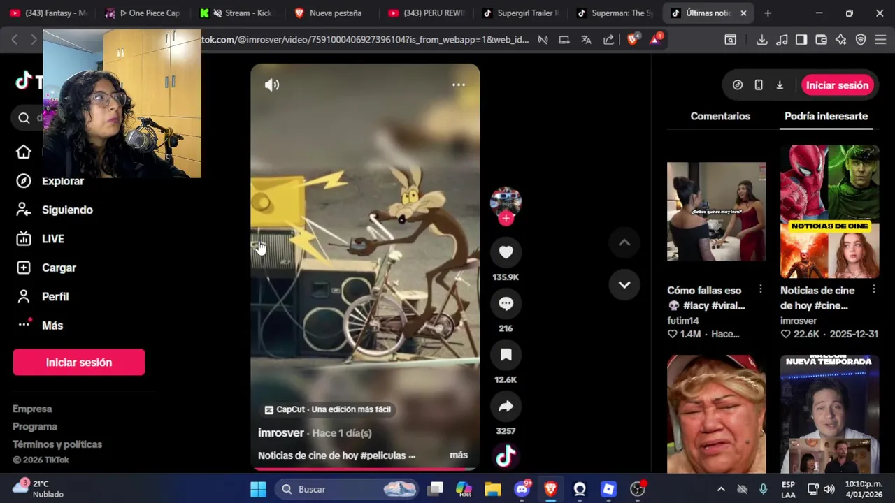Image resolution: width=895 pixels, height=503 pixels.
Task: Click the sidebar Iniciar sesión button
Action: [79, 363]
